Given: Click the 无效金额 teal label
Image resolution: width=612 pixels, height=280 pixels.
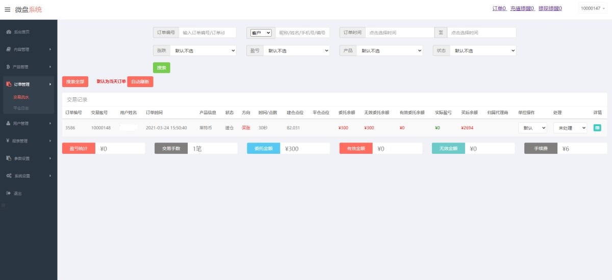Looking at the screenshot, I should (x=448, y=149).
